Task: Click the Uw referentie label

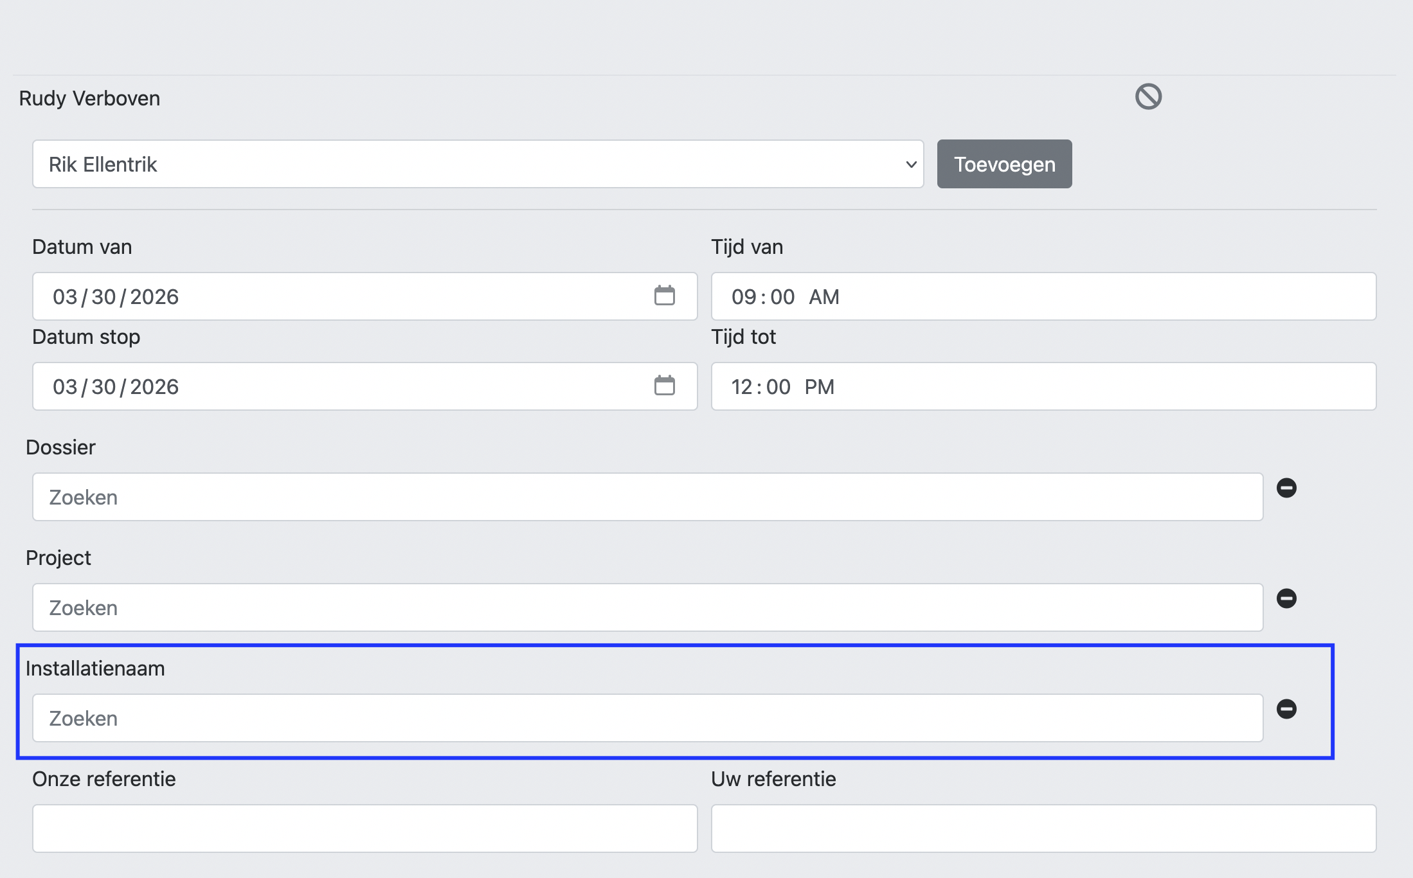Action: point(773,779)
